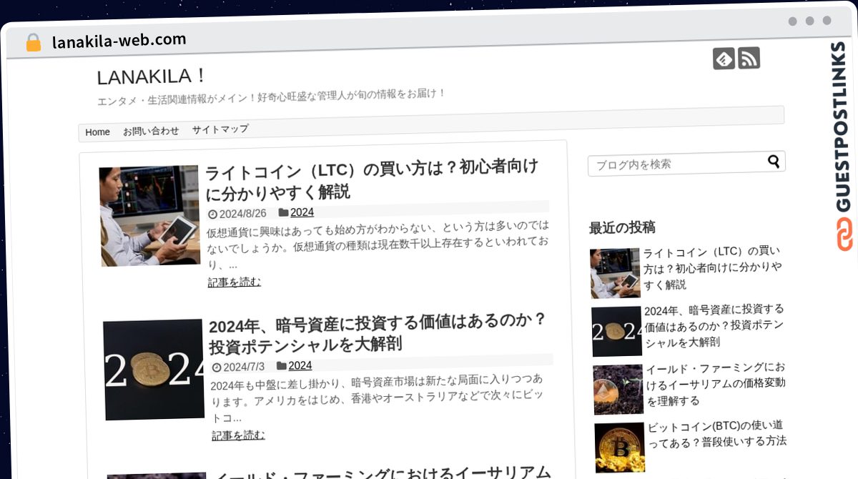The height and width of the screenshot is (479, 858).
Task: Open the ライトコイン（LTC）の買い方は article title
Action: coord(372,179)
